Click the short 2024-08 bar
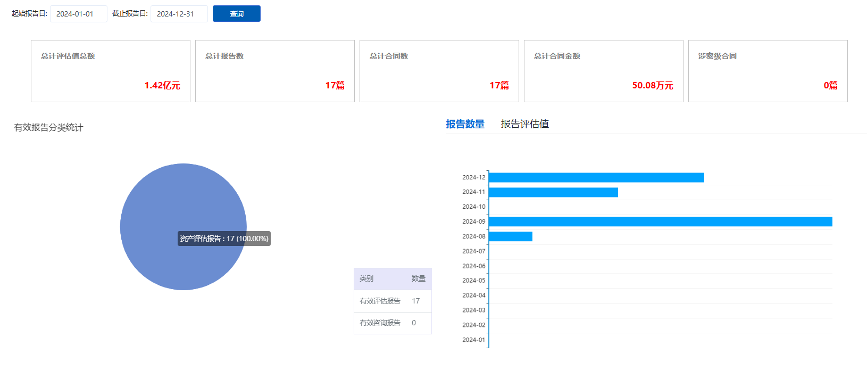 (511, 236)
